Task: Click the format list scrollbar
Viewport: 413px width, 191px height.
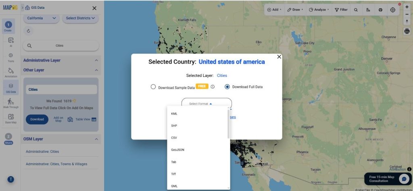Action: tap(228, 124)
